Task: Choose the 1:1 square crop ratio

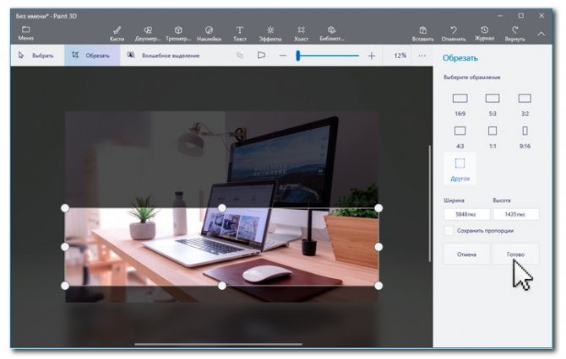Action: pyautogui.click(x=493, y=135)
